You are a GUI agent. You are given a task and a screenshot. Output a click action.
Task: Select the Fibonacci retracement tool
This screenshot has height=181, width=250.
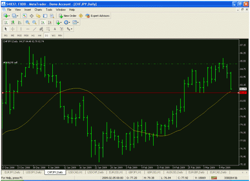pos(48,29)
